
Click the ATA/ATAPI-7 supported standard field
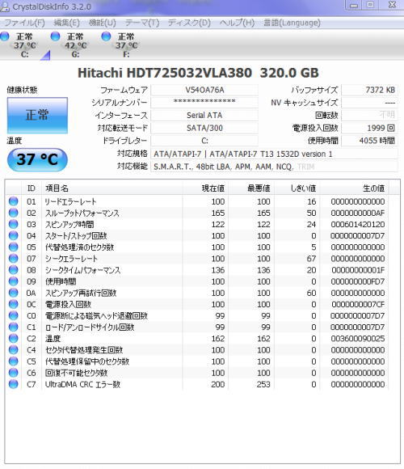tap(274, 154)
